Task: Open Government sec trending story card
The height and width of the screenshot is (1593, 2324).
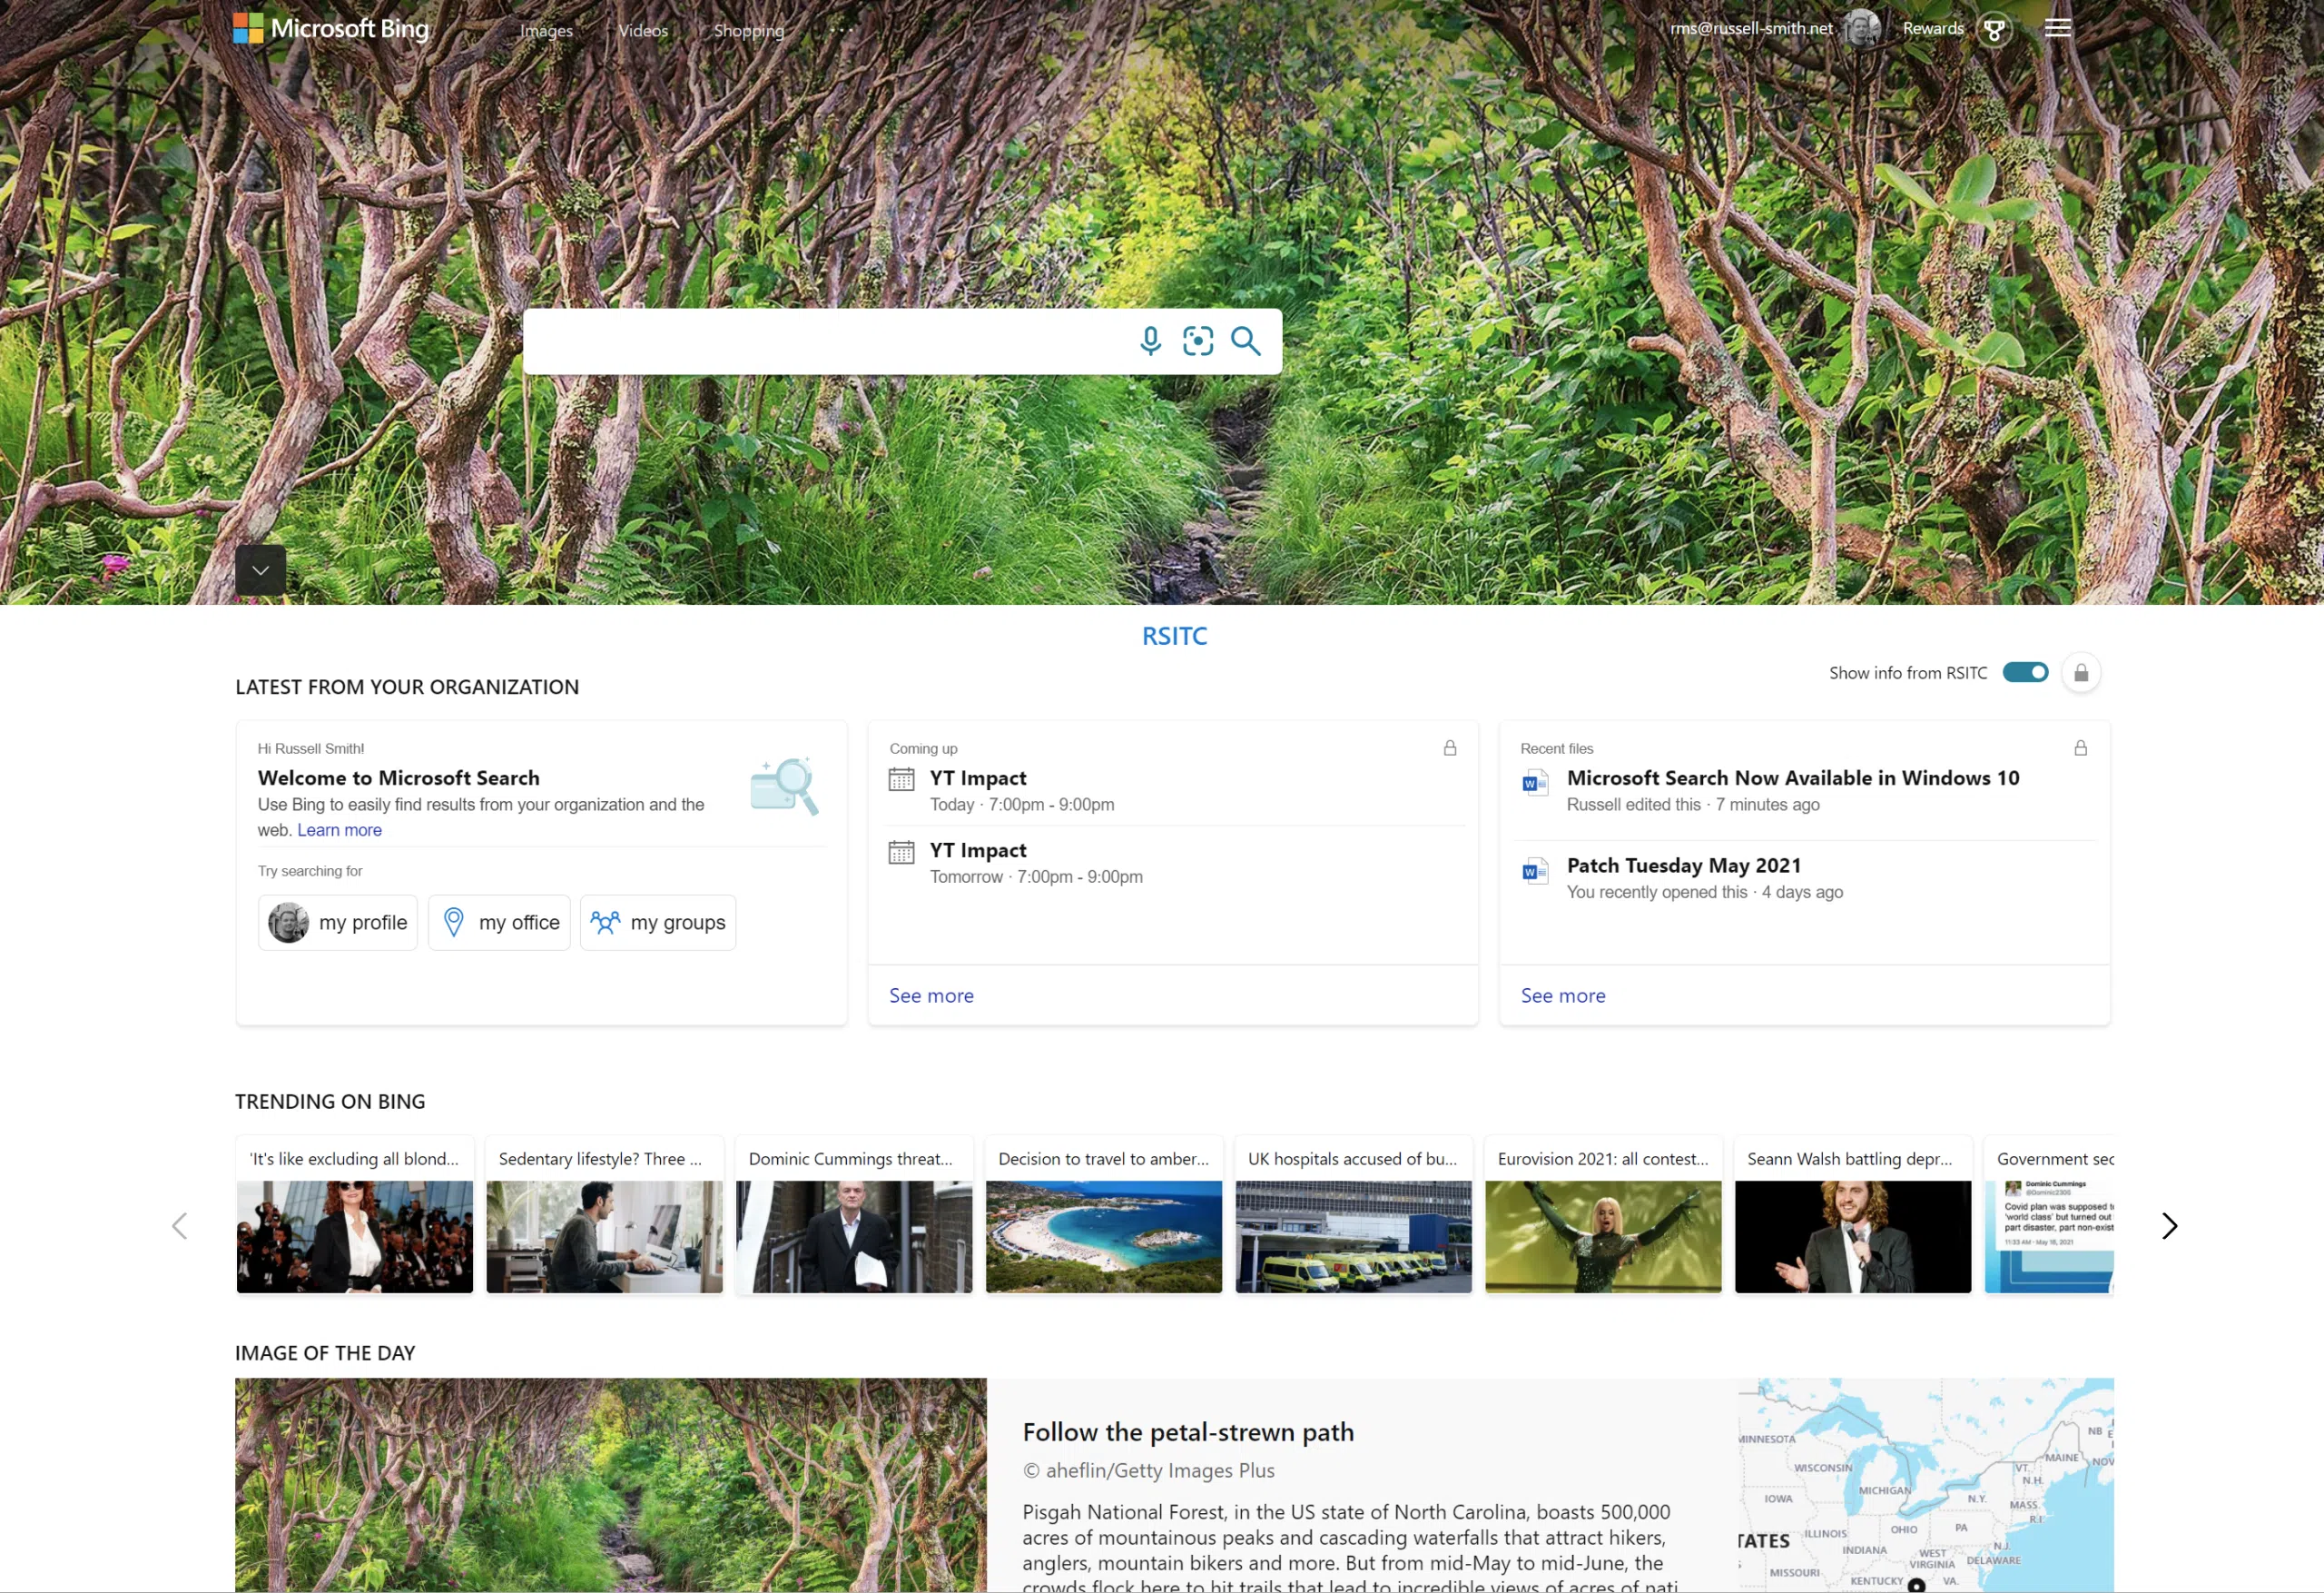Action: (2049, 1215)
